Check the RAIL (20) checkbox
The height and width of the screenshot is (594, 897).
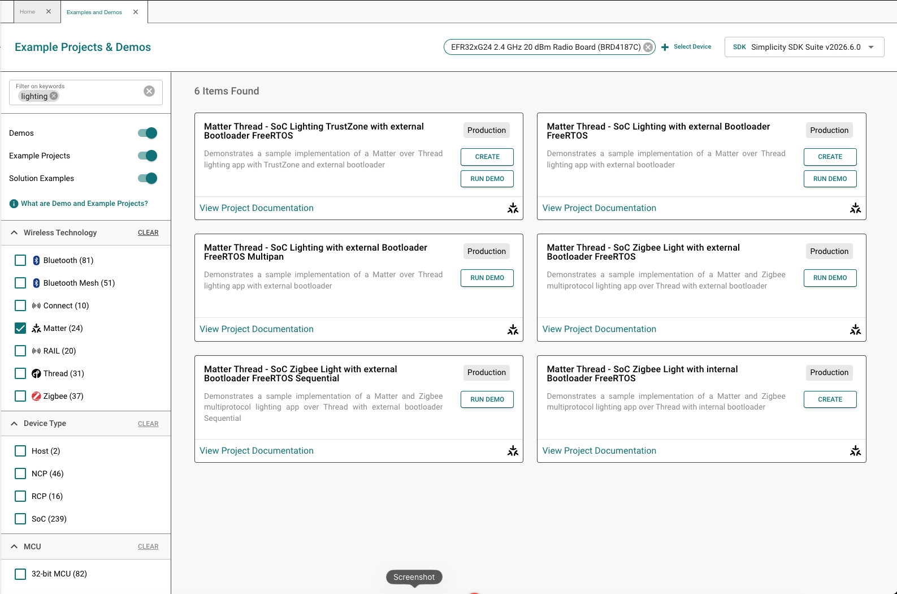pos(20,351)
